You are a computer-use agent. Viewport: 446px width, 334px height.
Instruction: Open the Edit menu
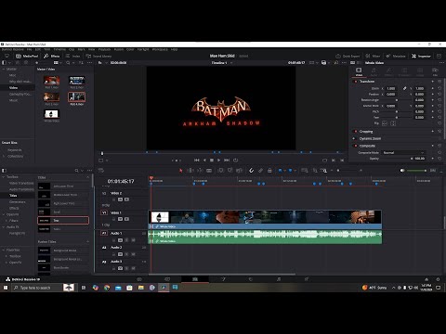point(38,49)
